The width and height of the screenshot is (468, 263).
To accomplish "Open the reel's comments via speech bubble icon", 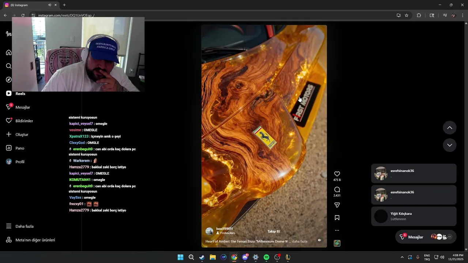I will pos(337,190).
